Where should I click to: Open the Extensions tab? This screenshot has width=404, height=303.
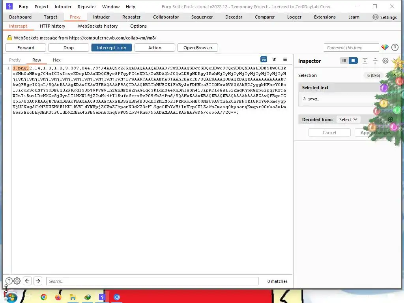[x=325, y=17]
